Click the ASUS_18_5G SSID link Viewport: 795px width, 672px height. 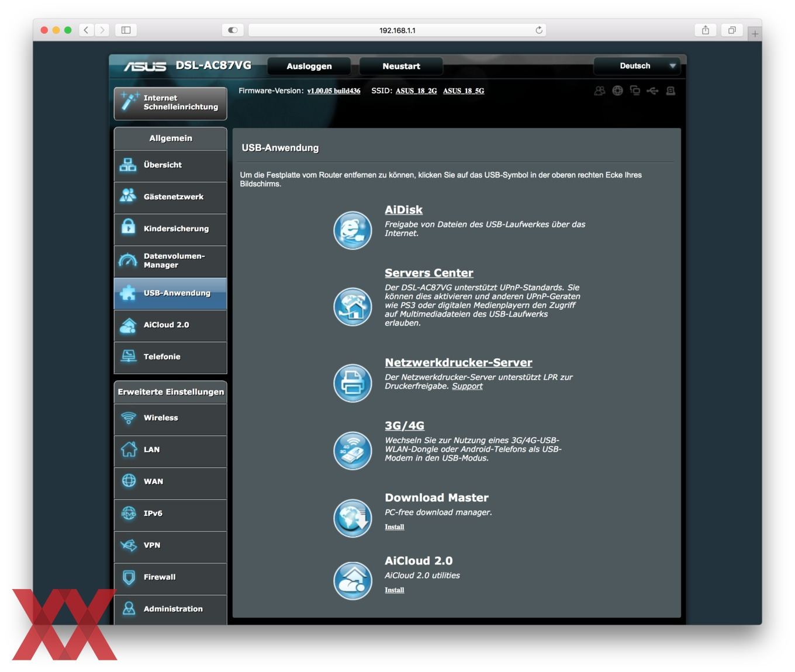tap(464, 91)
